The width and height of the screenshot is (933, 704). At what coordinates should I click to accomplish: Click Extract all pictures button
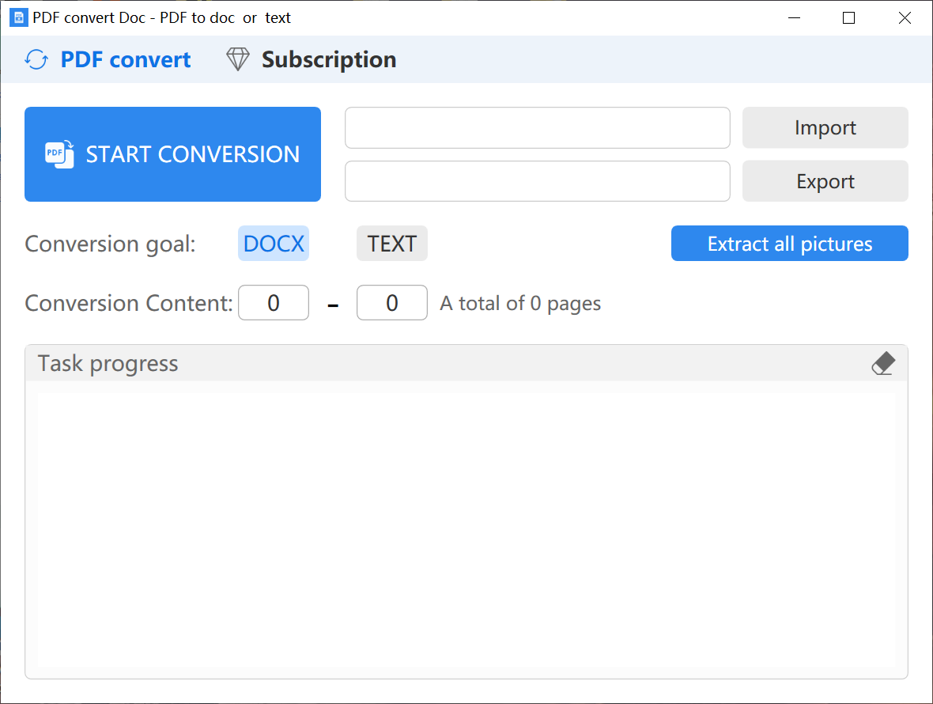coord(789,244)
